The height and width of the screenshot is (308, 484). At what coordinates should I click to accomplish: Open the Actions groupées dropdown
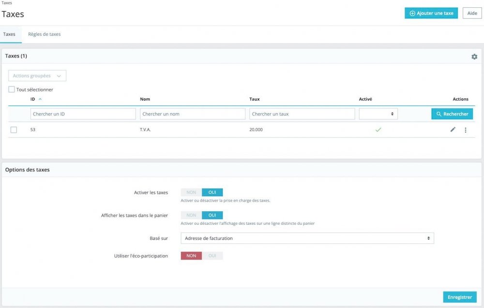37,76
